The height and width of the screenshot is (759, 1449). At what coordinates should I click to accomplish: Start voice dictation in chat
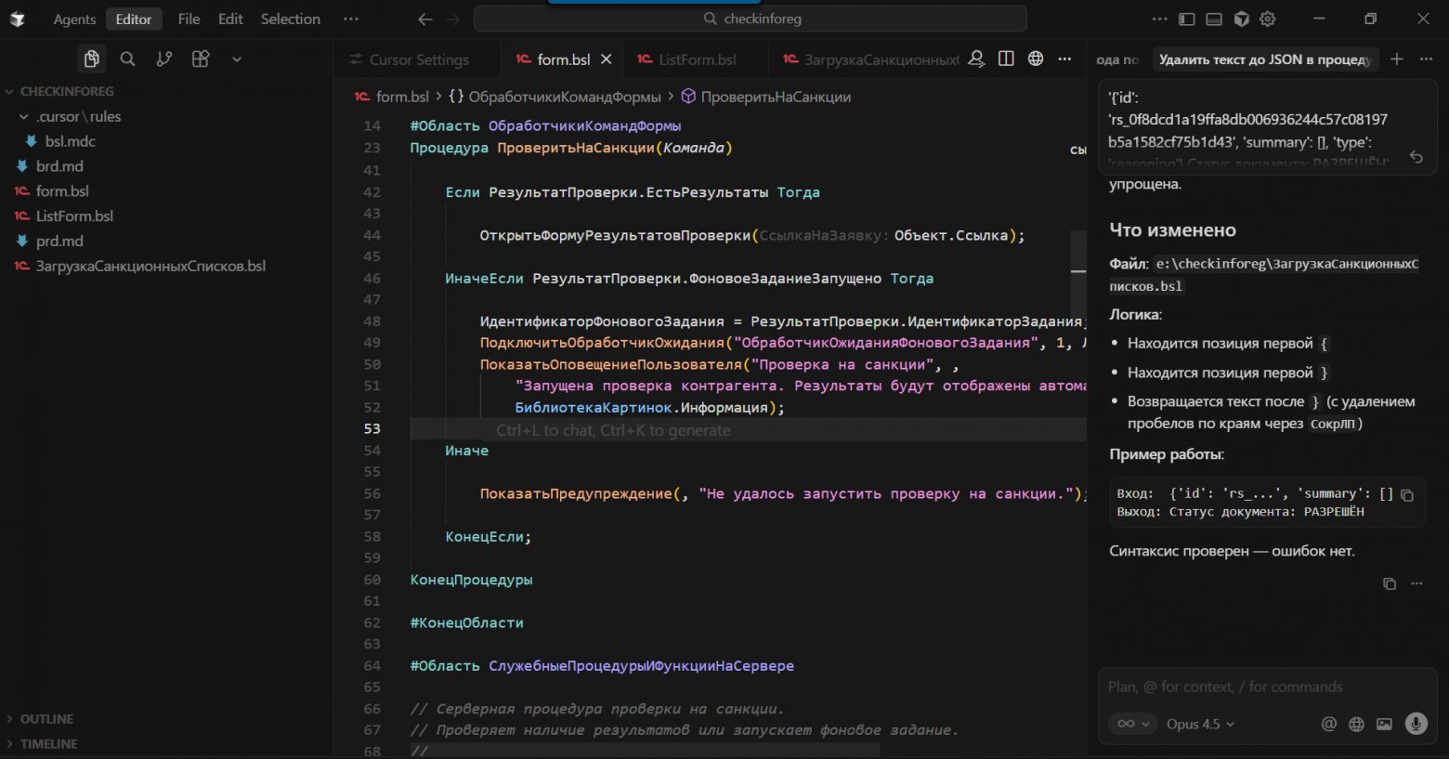[1415, 724]
